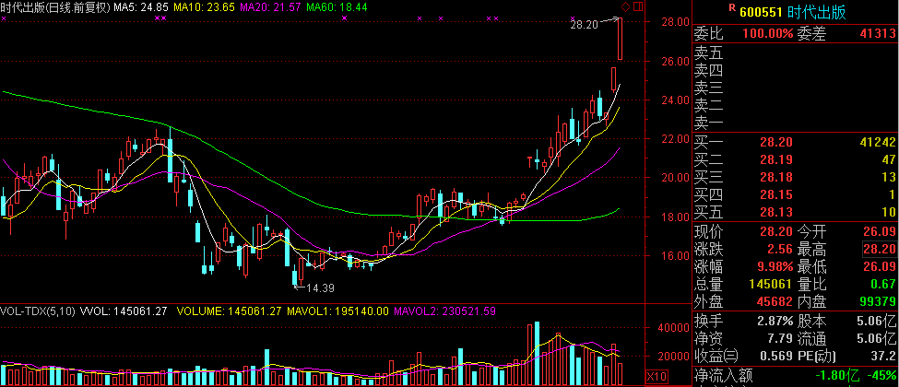Click the 28.20 high price annotation on chart
Viewport: 899px width, 387px height.
(583, 24)
